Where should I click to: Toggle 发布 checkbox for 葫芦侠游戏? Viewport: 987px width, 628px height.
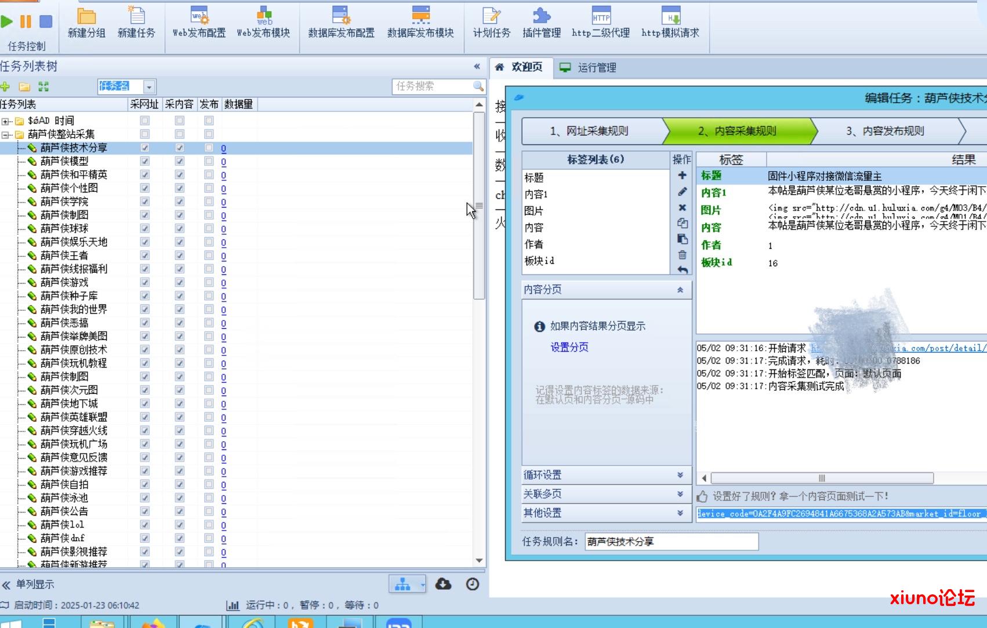tap(209, 282)
